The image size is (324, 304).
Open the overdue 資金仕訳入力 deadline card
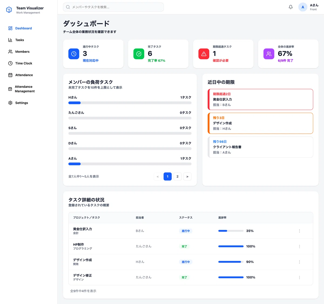coord(260,99)
